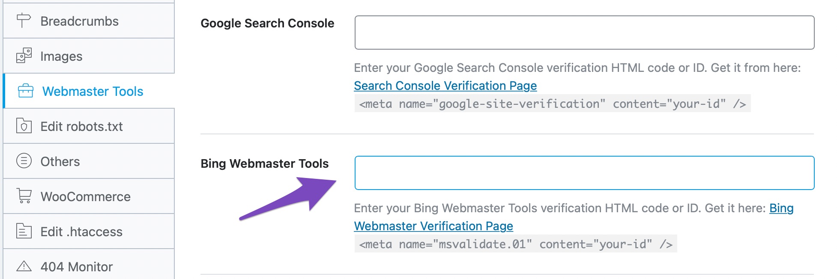This screenshot has height=279, width=837.
Task: Go to the Others settings tab
Action: 60,161
